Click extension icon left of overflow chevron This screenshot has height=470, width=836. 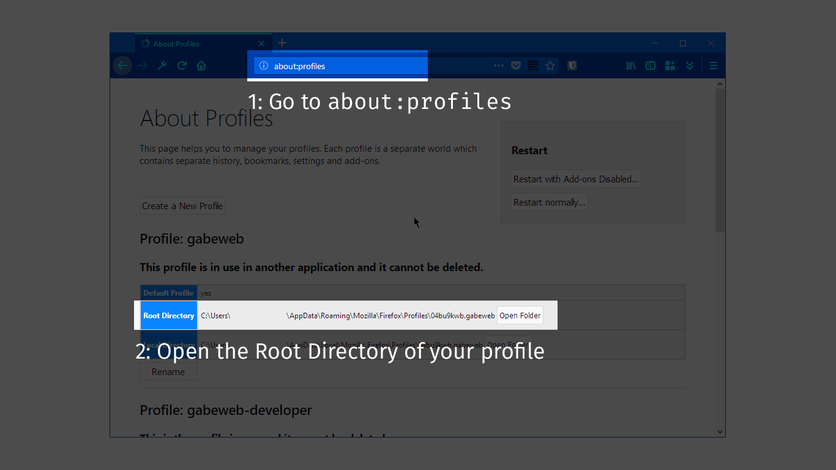(670, 65)
